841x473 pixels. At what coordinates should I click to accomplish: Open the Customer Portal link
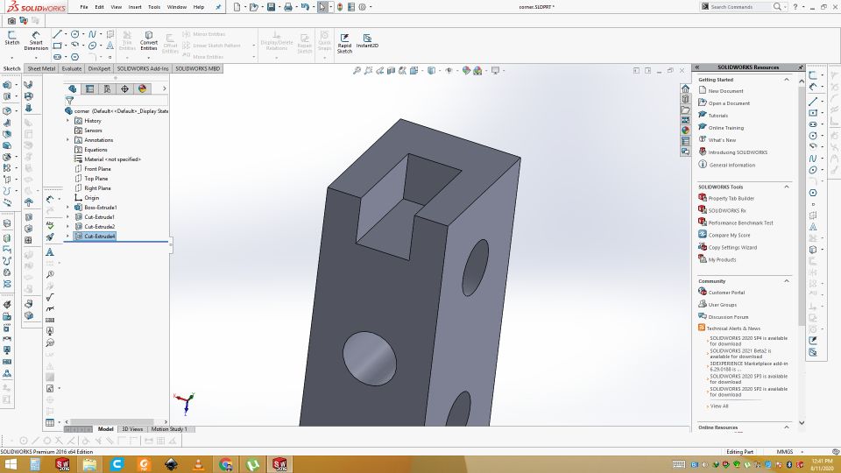(726, 293)
